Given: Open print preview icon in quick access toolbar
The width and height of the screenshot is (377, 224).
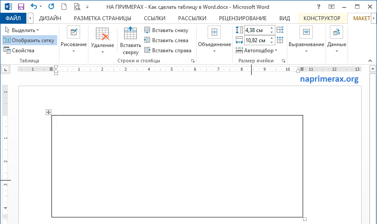Looking at the screenshot, I should pyautogui.click(x=77, y=7).
